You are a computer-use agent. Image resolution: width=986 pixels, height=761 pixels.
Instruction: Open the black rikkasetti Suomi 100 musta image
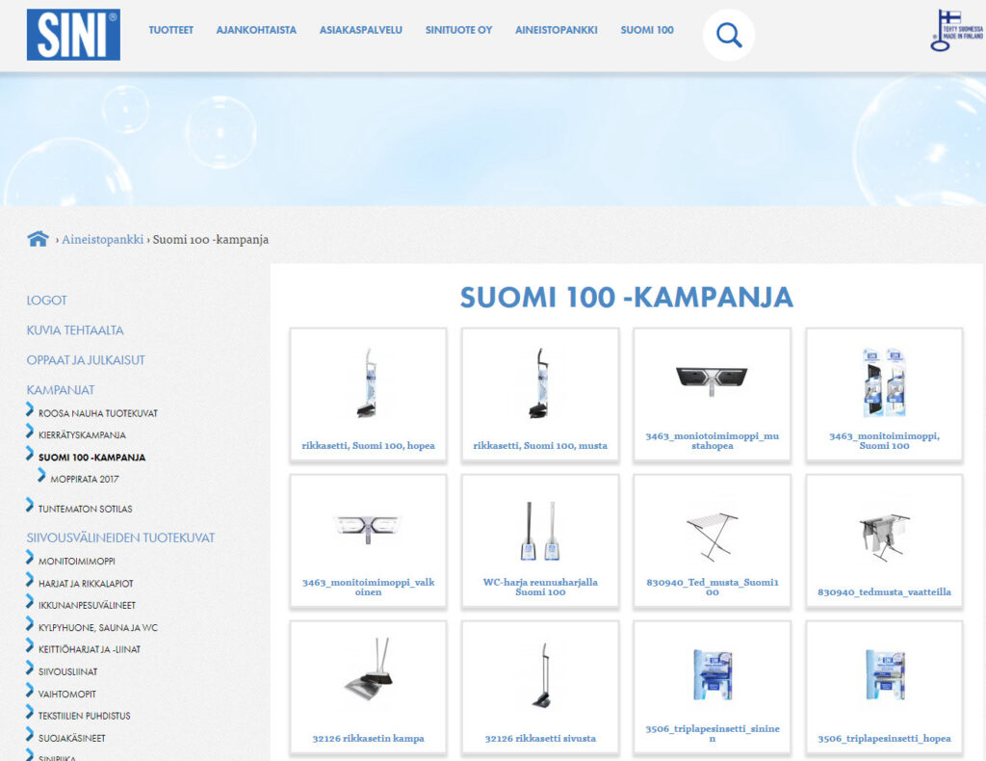[x=539, y=383]
